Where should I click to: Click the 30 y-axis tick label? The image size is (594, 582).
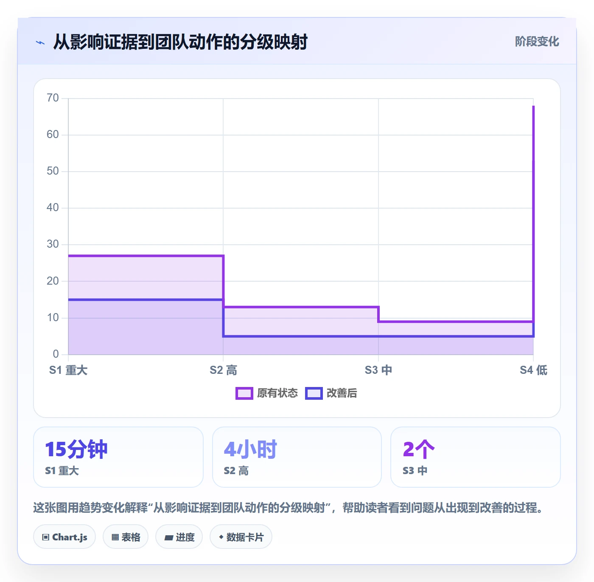pos(53,244)
